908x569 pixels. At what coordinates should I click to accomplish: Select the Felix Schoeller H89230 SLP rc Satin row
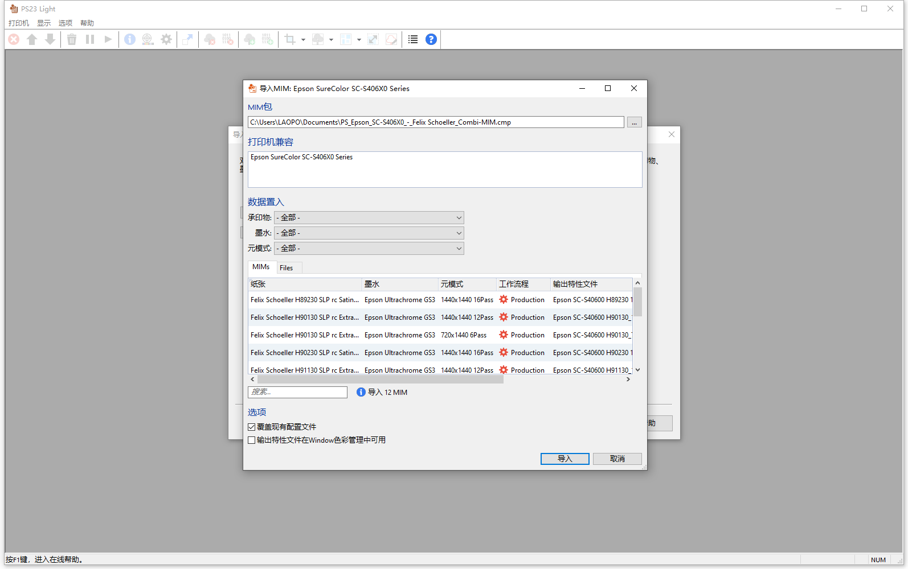pos(440,300)
